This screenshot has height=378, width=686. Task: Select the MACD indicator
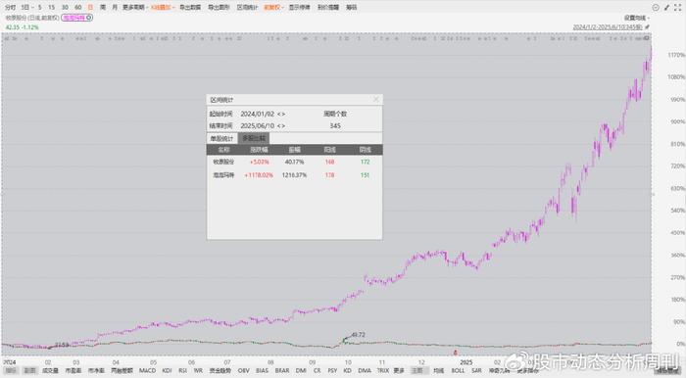point(147,370)
